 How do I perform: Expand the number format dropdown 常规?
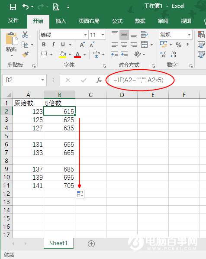click(176, 35)
